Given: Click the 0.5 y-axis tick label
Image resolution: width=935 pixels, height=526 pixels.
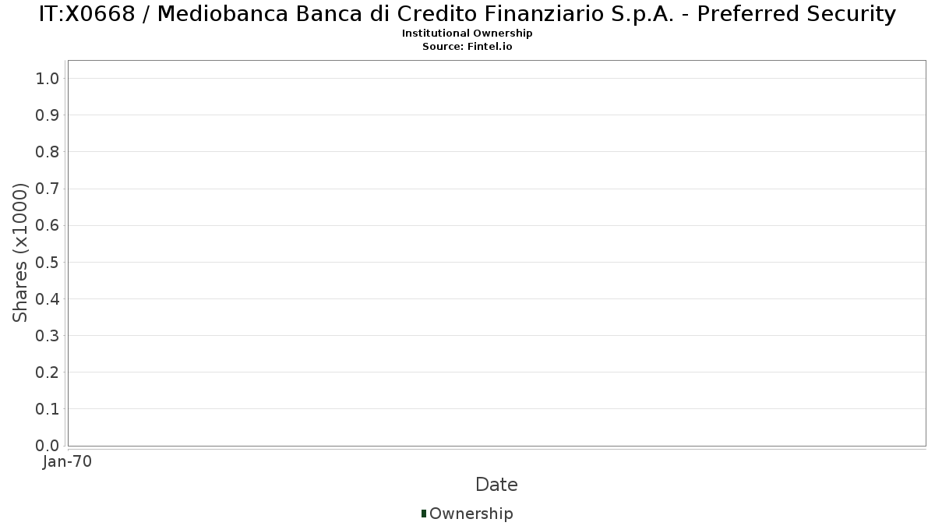Looking at the screenshot, I should pyautogui.click(x=48, y=262).
